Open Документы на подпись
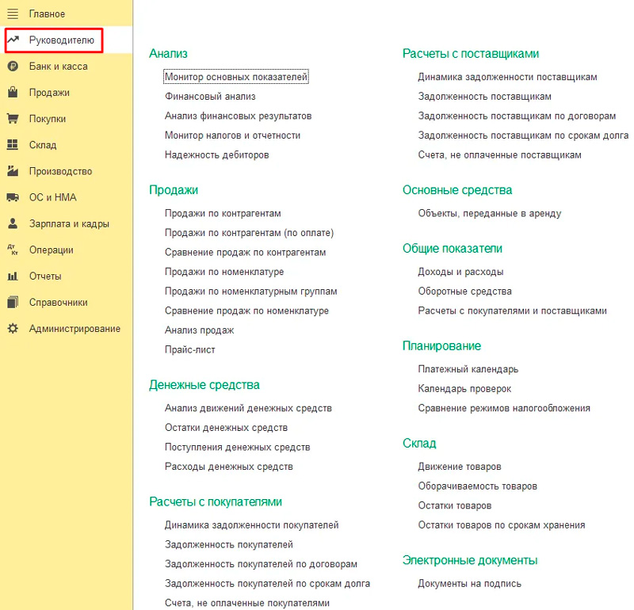Image resolution: width=634 pixels, height=610 pixels. point(469,584)
